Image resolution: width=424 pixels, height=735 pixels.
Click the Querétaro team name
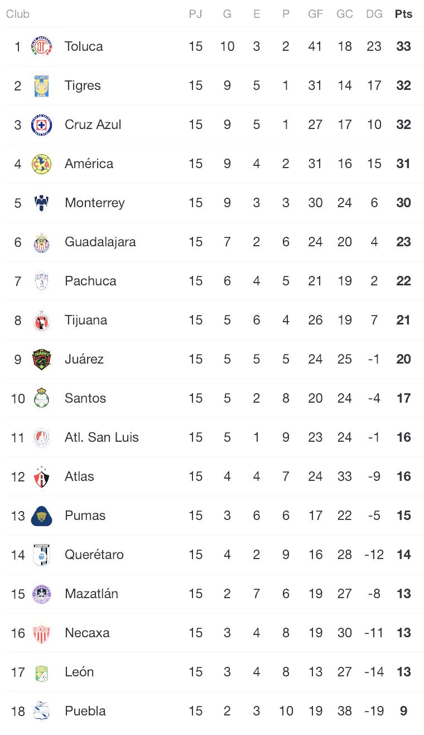[x=94, y=555]
